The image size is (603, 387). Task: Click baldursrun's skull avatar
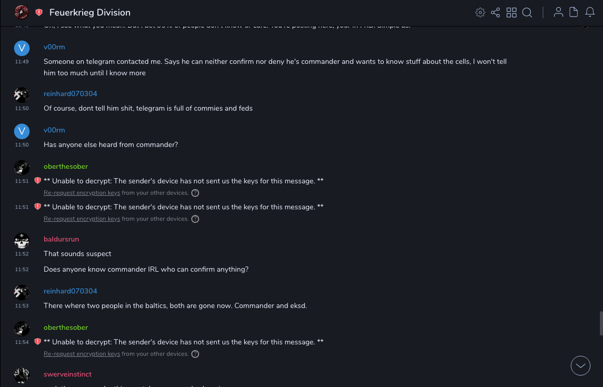click(22, 241)
